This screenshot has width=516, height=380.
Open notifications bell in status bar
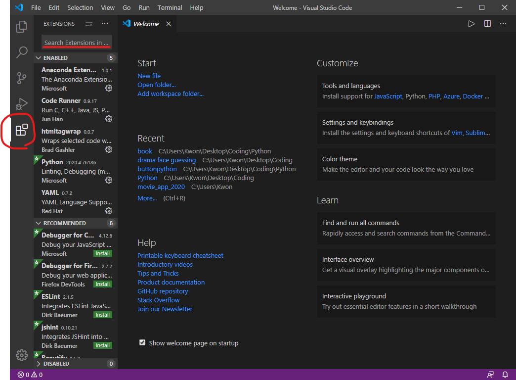point(505,375)
